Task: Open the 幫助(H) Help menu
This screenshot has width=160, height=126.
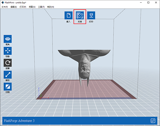Action: (50, 7)
